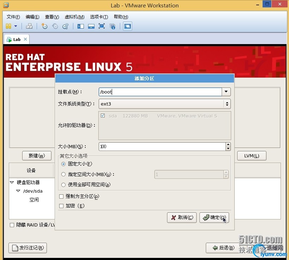Click the size (MB) field showing 100

click(x=162, y=146)
